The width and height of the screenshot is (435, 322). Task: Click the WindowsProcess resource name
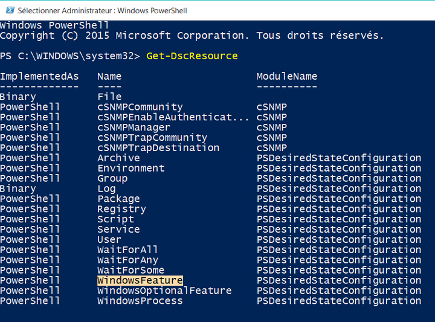pyautogui.click(x=140, y=301)
